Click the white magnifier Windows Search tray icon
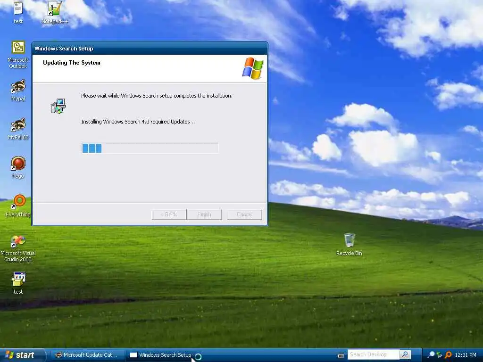 tap(431, 355)
